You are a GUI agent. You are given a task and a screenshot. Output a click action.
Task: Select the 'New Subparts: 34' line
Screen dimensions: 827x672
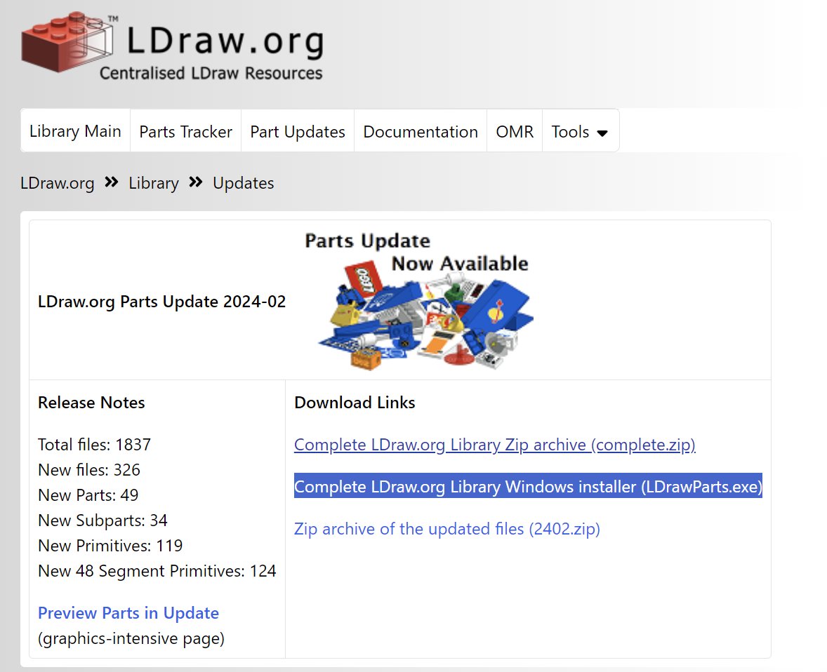102,520
